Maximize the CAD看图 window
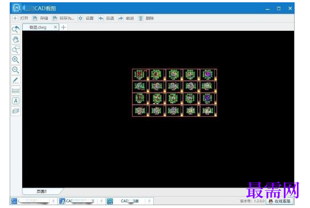 [x=279, y=9]
